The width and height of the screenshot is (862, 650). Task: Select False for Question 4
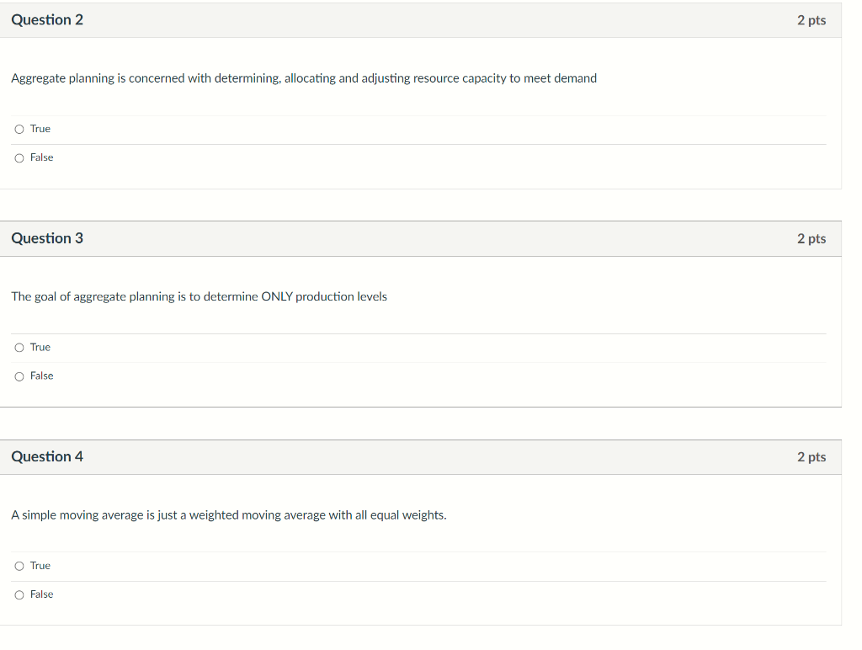pos(19,594)
